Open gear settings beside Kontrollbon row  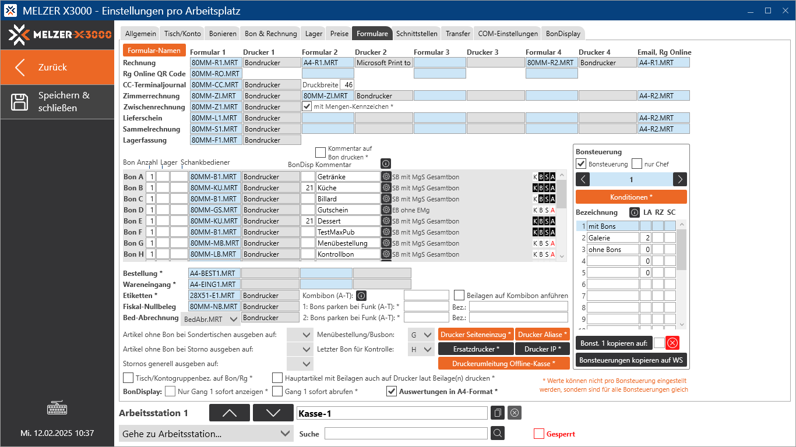(x=385, y=254)
